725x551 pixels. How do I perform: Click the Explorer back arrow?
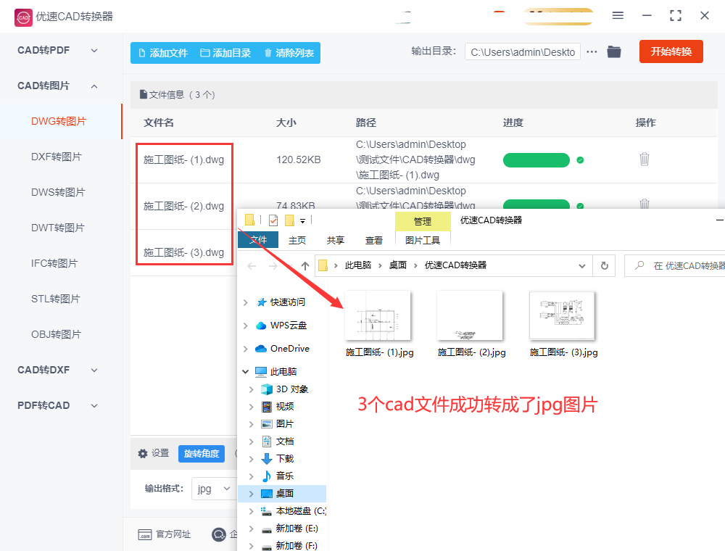(252, 266)
